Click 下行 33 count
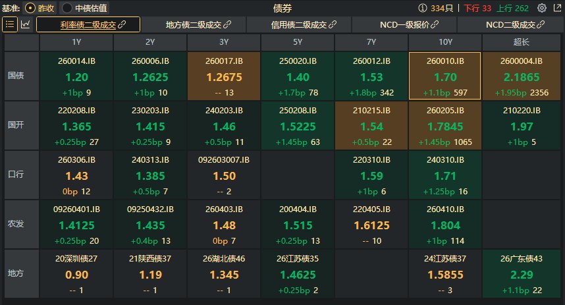The height and width of the screenshot is (305, 565). 477,8
